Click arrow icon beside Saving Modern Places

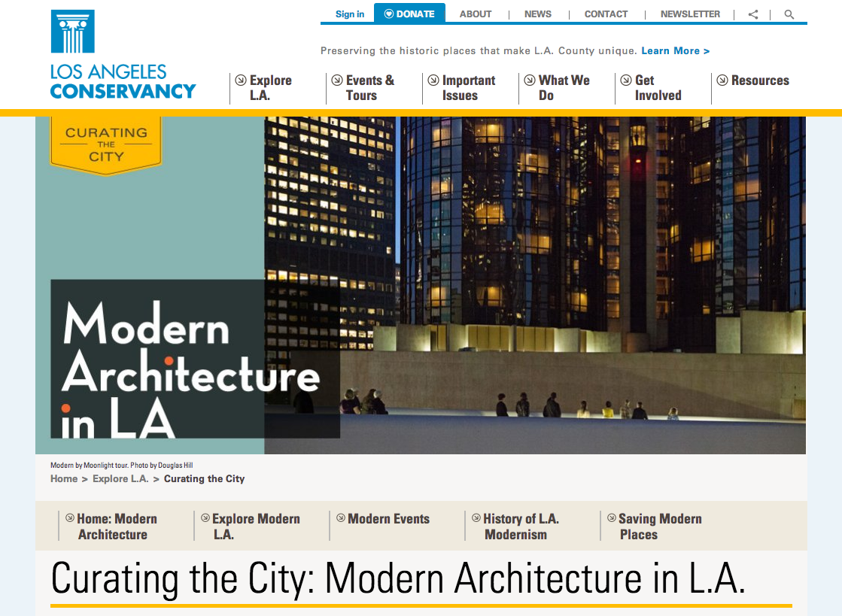coord(612,517)
